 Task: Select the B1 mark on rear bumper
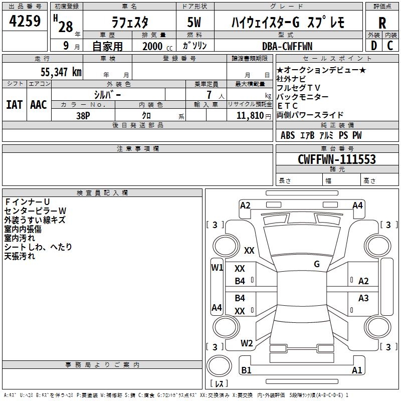(x=246, y=370)
